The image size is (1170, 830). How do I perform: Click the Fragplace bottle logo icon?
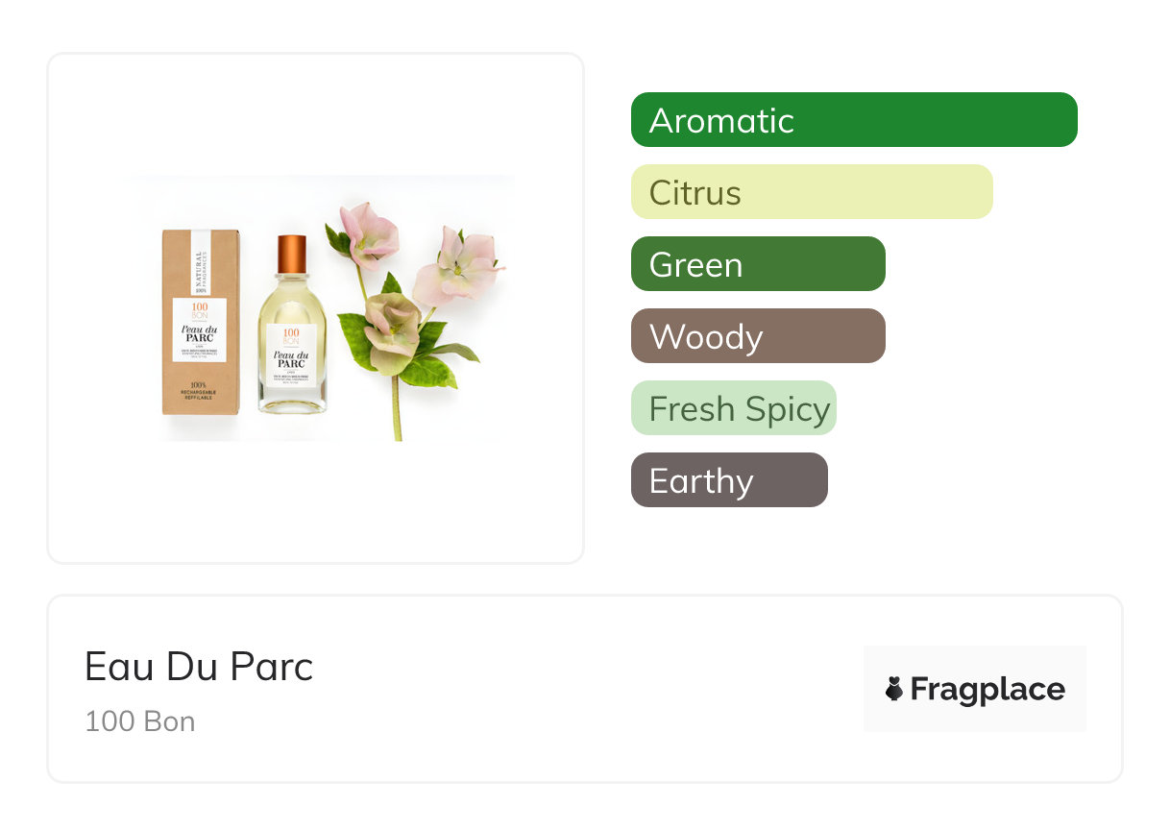coord(894,689)
